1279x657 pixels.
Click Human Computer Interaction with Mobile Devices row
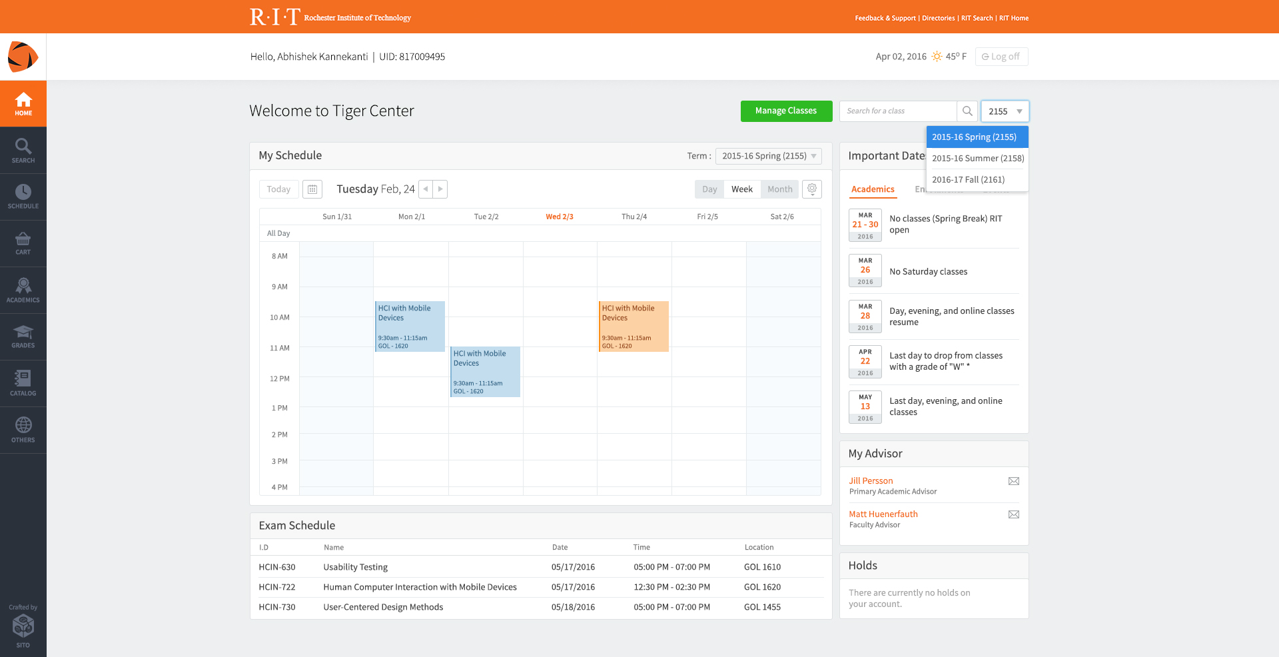[x=541, y=587]
